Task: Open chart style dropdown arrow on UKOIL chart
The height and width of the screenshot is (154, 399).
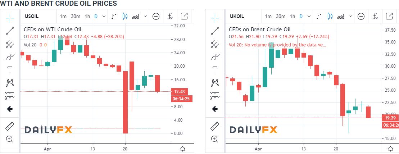Action: pyautogui.click(x=351, y=16)
